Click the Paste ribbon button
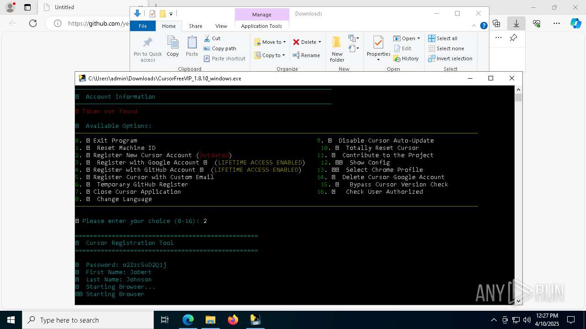The width and height of the screenshot is (586, 329). [192, 47]
